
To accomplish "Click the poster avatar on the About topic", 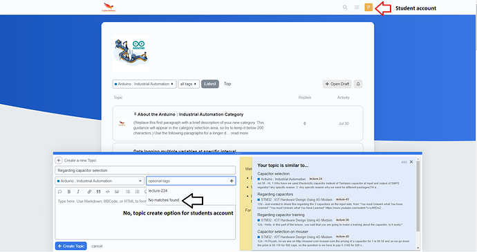I will coord(122,123).
